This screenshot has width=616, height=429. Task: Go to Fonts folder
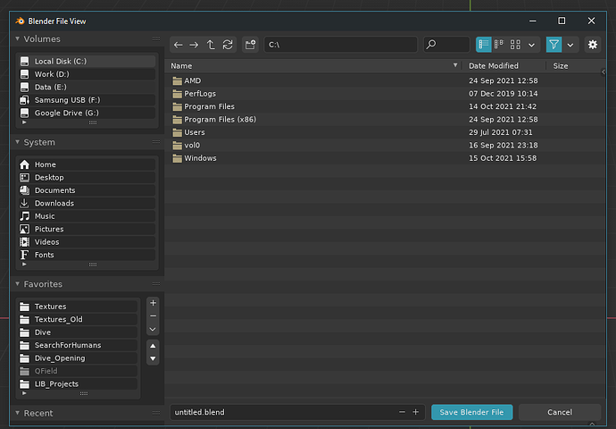click(x=87, y=256)
